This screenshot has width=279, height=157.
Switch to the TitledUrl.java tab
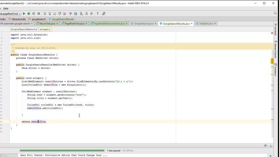click(x=206, y=24)
